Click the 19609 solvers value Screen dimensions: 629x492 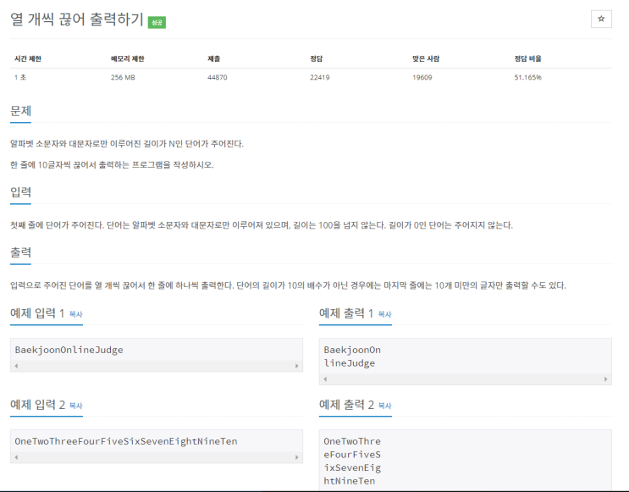[422, 77]
